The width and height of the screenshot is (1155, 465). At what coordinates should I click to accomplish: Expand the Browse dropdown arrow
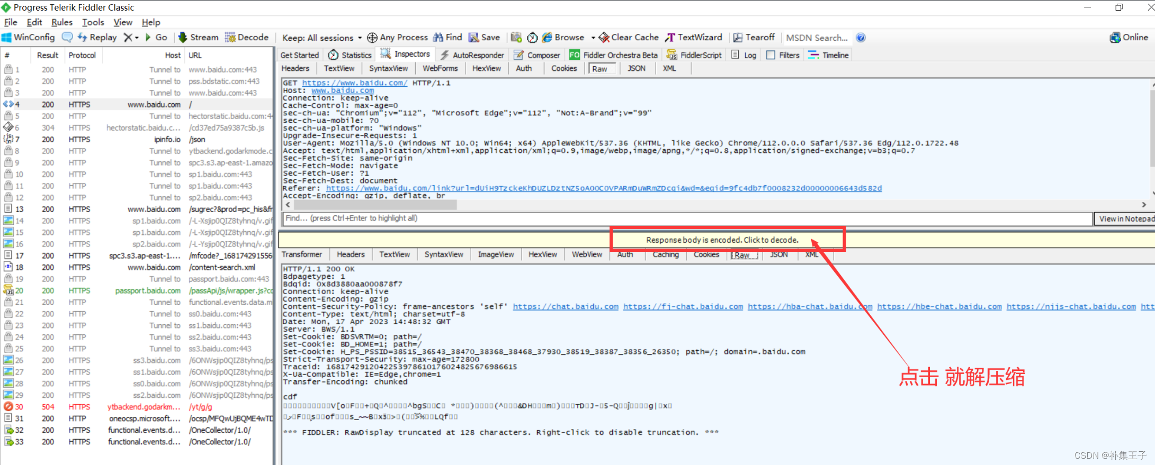(593, 38)
